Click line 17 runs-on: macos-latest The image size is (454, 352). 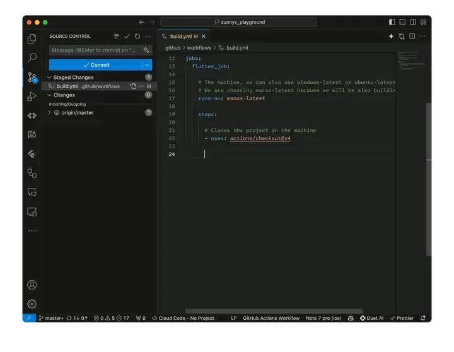(x=231, y=98)
